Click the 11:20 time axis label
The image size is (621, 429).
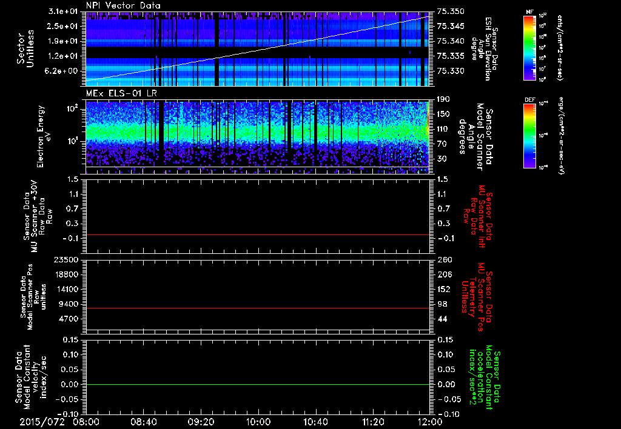pos(372,421)
